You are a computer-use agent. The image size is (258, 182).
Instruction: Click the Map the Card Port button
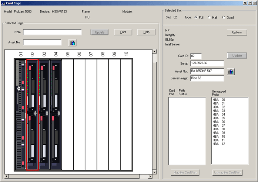(x=185, y=172)
